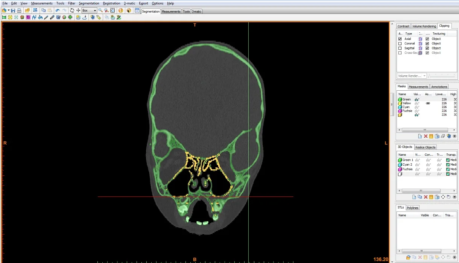
Task: Switch to the Volume Rendering tab
Action: pyautogui.click(x=424, y=26)
